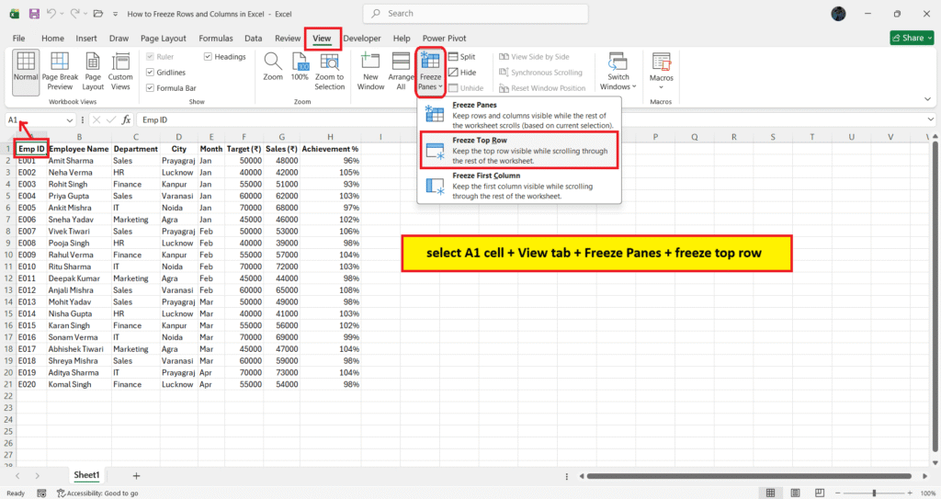Click the zoom in plus button

coord(910,493)
